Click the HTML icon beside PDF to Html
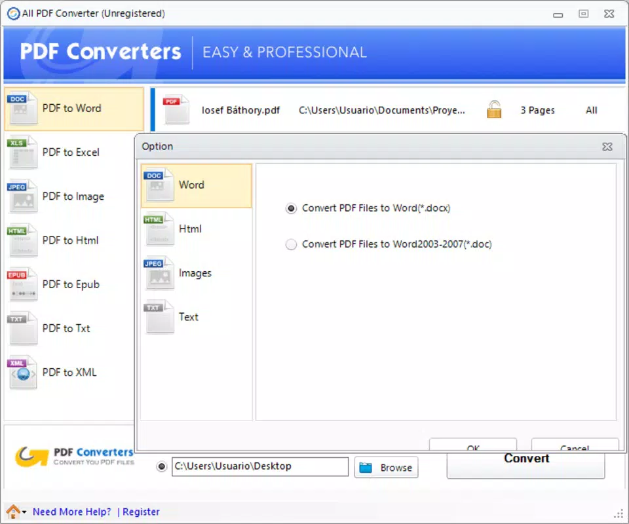The image size is (629, 524). (22, 240)
